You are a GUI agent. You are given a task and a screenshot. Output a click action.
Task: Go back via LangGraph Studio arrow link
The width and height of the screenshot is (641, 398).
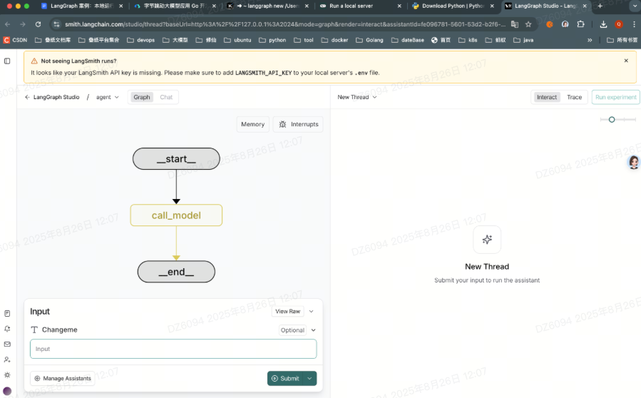click(52, 97)
